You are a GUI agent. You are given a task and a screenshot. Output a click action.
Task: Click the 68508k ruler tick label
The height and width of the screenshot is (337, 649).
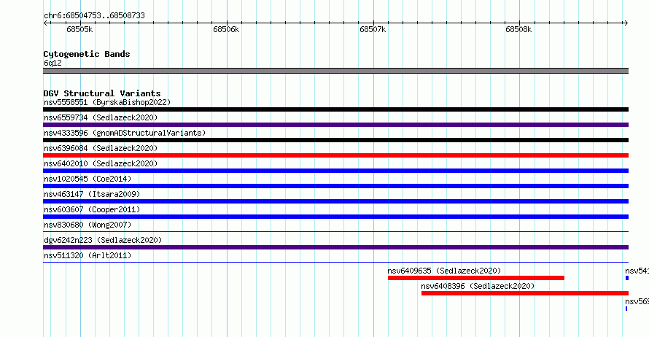(x=518, y=29)
